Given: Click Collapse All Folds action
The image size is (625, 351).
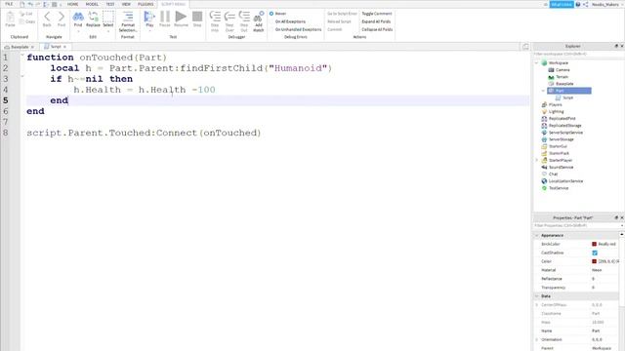Looking at the screenshot, I should point(377,29).
